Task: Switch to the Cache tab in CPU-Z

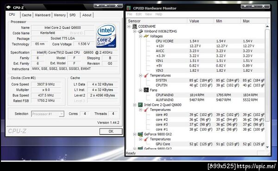Action: click(26, 15)
